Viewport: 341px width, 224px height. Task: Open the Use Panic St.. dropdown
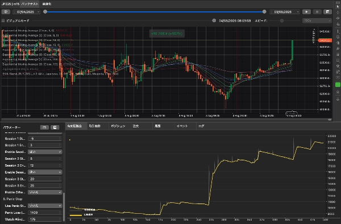[45, 206]
